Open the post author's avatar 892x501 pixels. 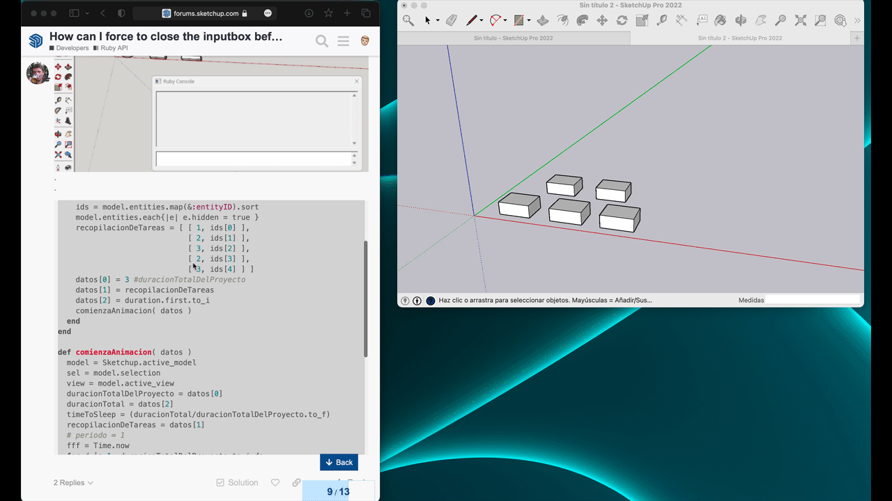pos(38,72)
